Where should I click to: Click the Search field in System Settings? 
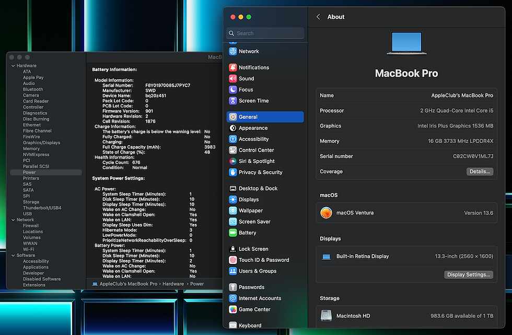click(x=265, y=33)
